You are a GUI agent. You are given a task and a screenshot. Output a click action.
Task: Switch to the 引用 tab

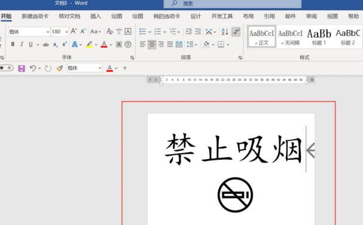coord(269,16)
